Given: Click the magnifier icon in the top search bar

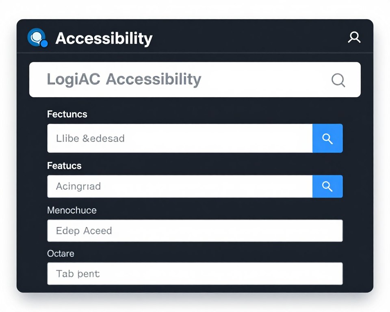Looking at the screenshot, I should (338, 80).
